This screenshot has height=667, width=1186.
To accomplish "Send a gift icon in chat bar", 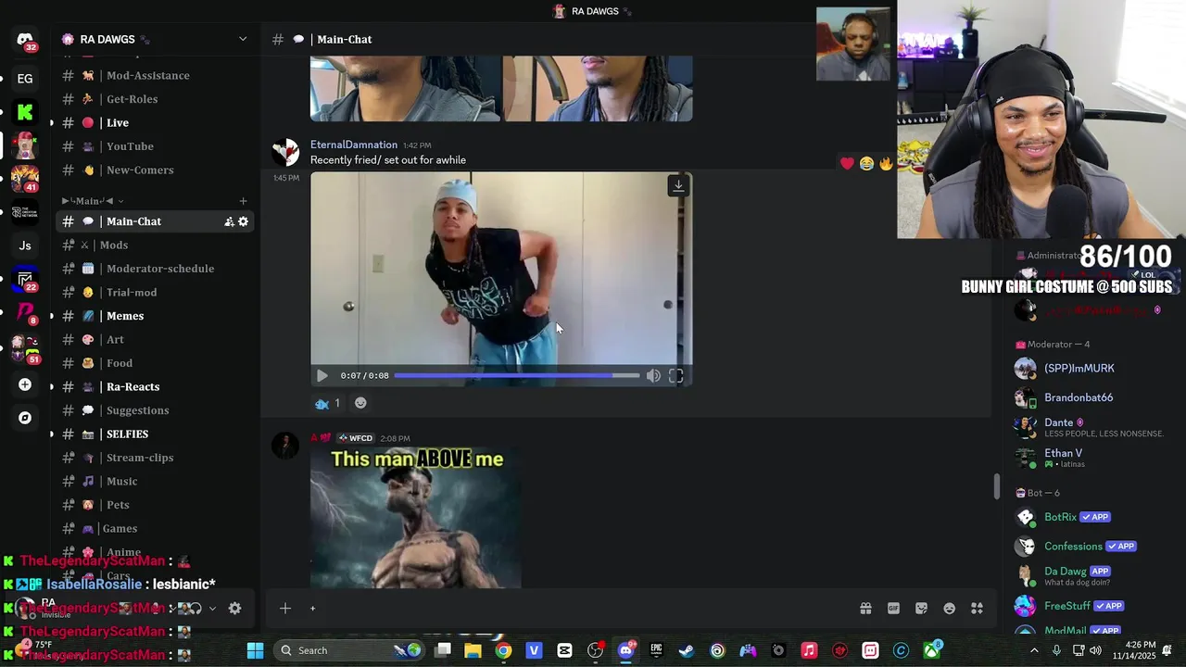I will [865, 609].
